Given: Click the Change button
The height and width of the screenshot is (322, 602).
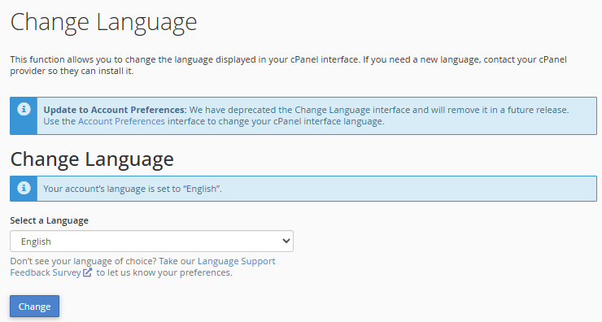Looking at the screenshot, I should (x=34, y=307).
